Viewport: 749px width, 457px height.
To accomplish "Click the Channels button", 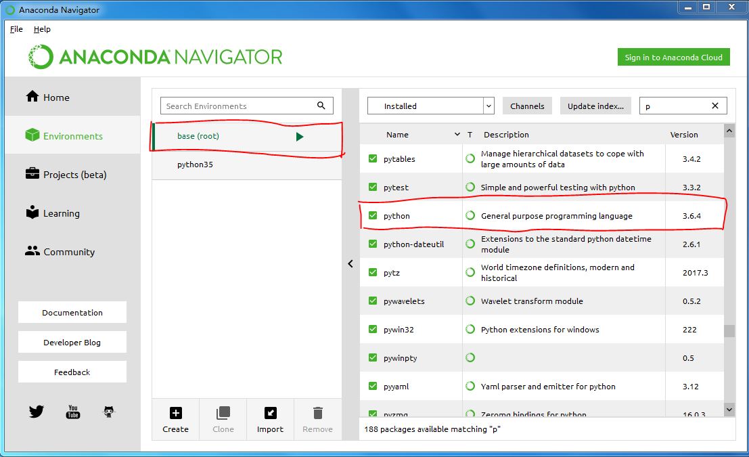I will pyautogui.click(x=527, y=106).
